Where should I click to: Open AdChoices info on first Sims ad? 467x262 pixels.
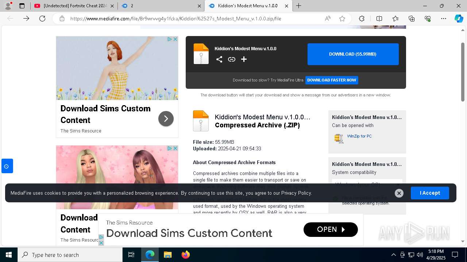coord(170,39)
